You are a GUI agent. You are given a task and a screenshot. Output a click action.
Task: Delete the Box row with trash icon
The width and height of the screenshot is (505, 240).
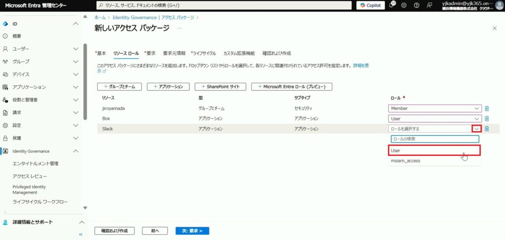pos(487,119)
